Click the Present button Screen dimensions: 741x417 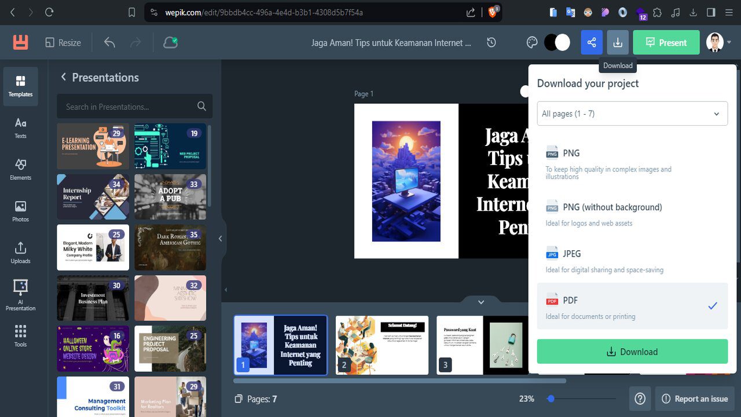(x=666, y=42)
